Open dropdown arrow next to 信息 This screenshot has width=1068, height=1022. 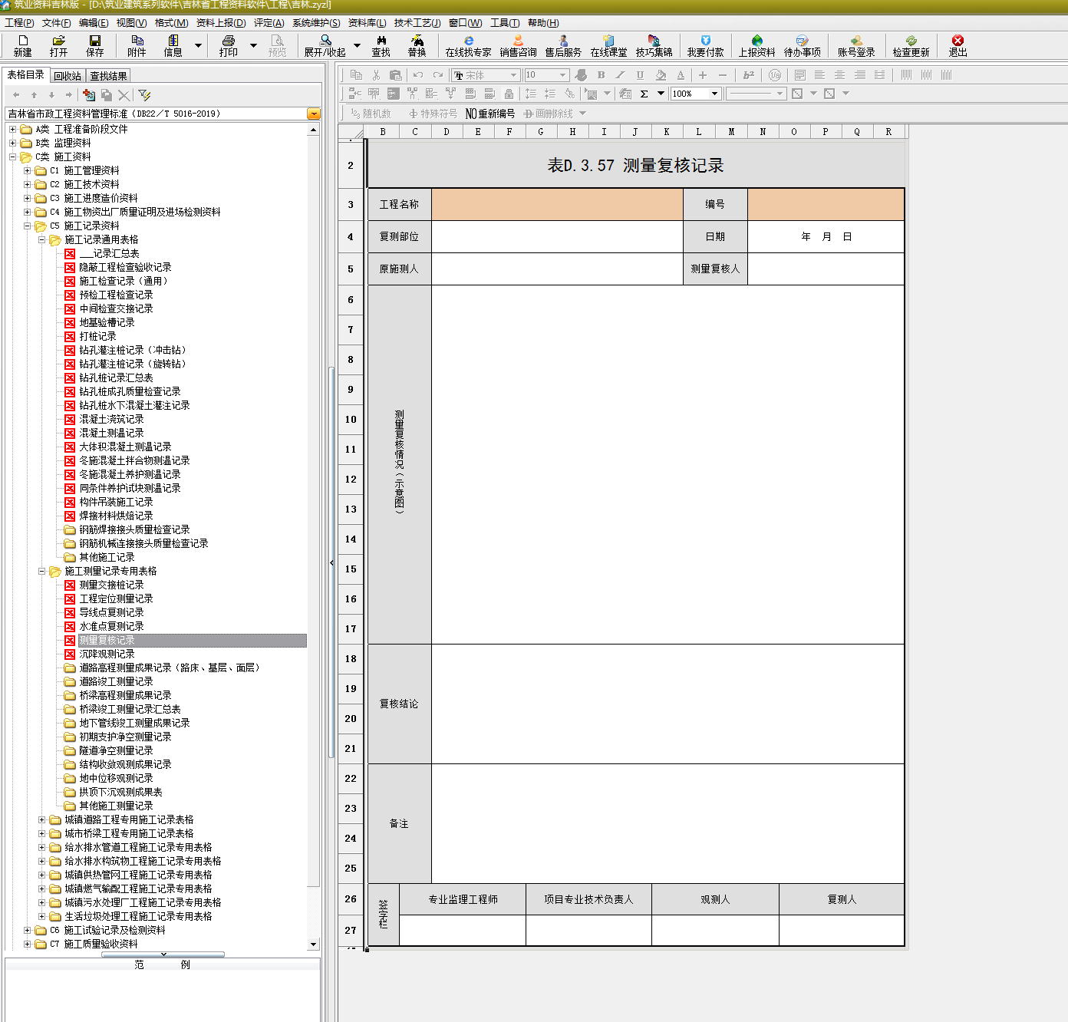click(x=198, y=45)
